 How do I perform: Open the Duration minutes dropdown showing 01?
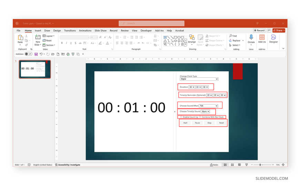[x=199, y=87]
